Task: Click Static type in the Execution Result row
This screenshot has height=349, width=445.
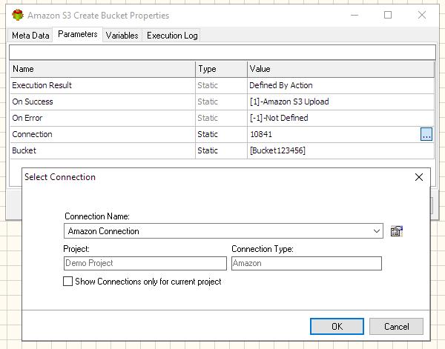Action: coord(208,85)
